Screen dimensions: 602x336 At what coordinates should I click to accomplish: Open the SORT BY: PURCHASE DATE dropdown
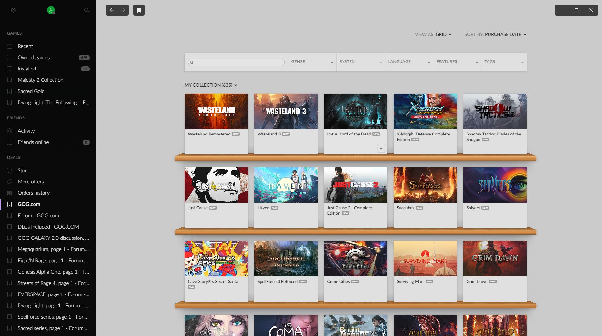click(x=495, y=34)
